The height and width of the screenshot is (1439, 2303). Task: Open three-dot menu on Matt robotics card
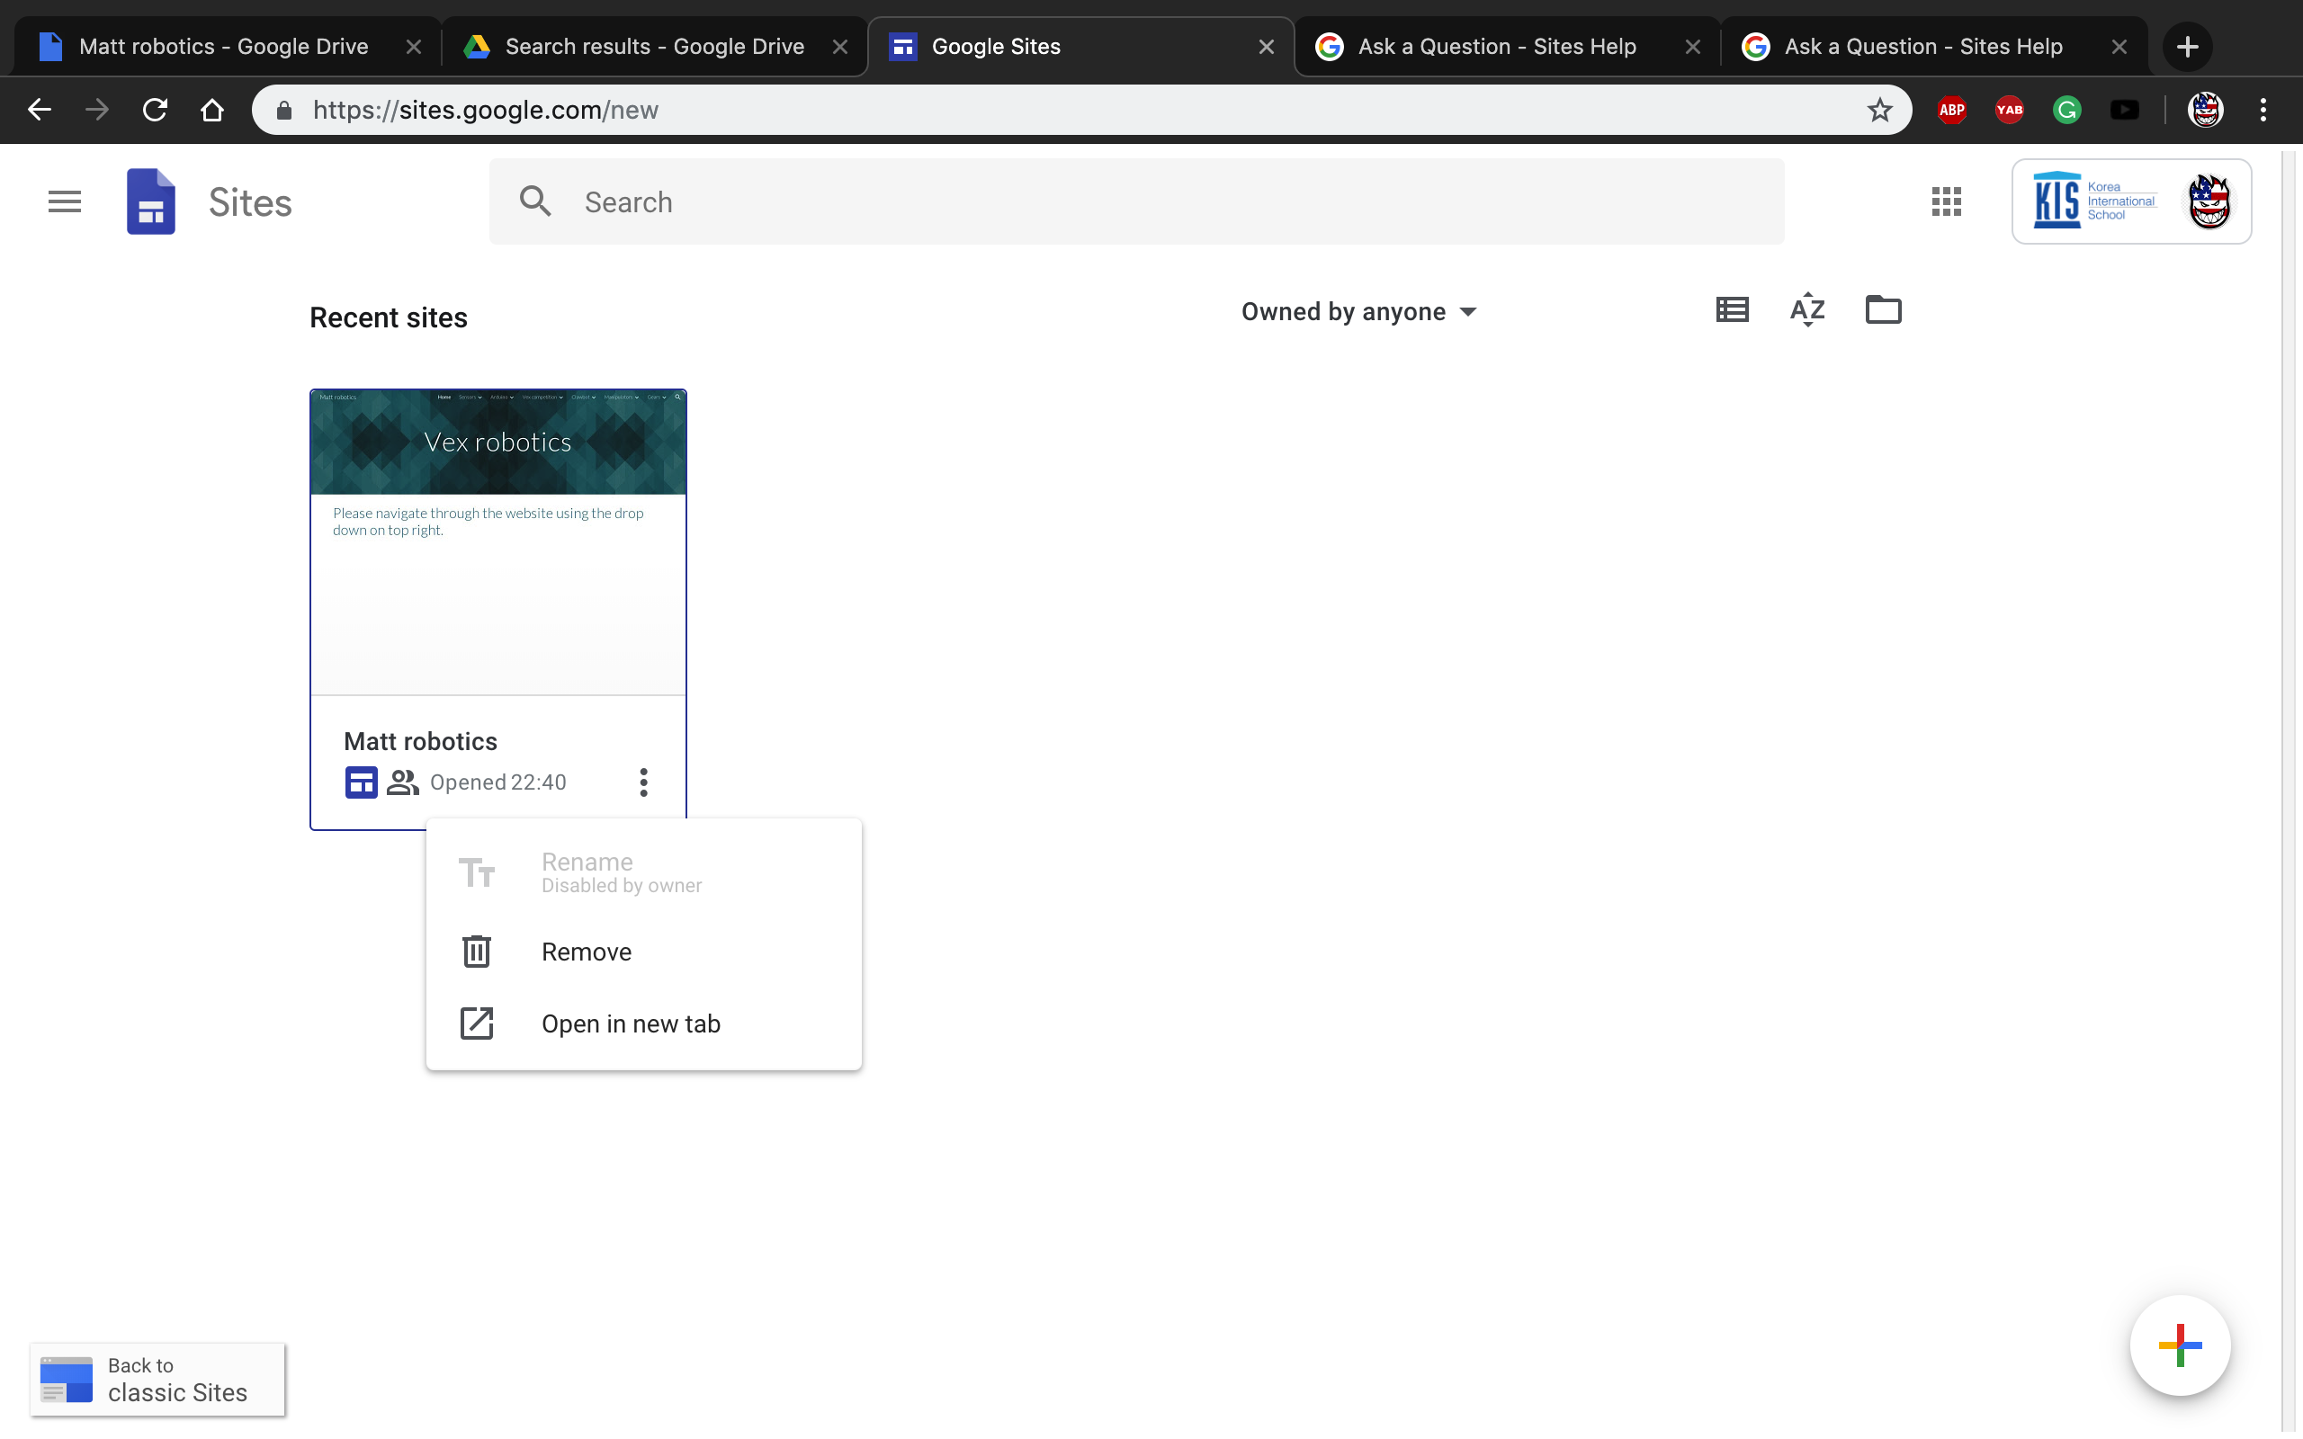click(643, 782)
